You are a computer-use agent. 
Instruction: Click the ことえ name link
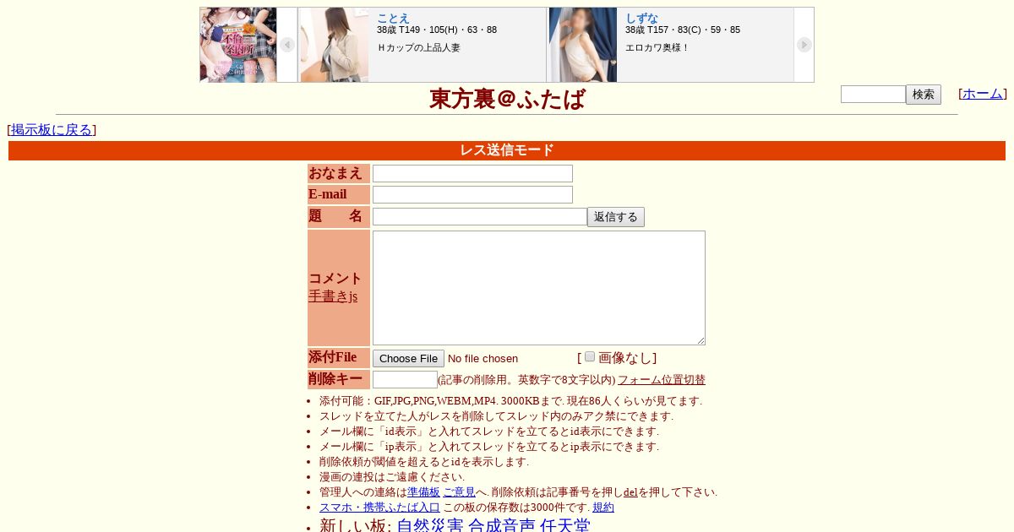coord(393,18)
